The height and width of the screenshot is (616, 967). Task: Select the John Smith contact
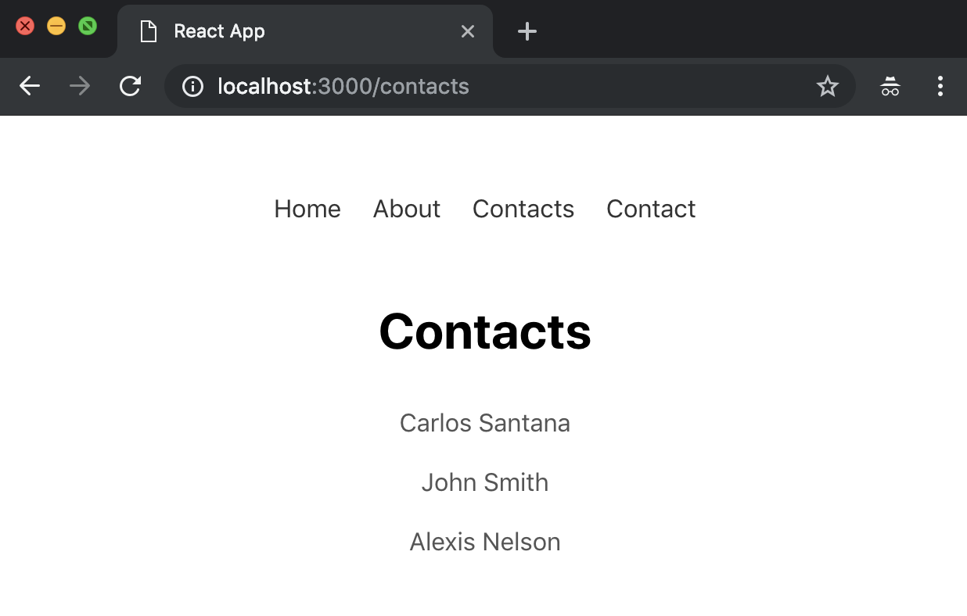[x=485, y=482]
